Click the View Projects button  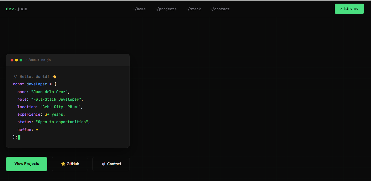[26, 164]
